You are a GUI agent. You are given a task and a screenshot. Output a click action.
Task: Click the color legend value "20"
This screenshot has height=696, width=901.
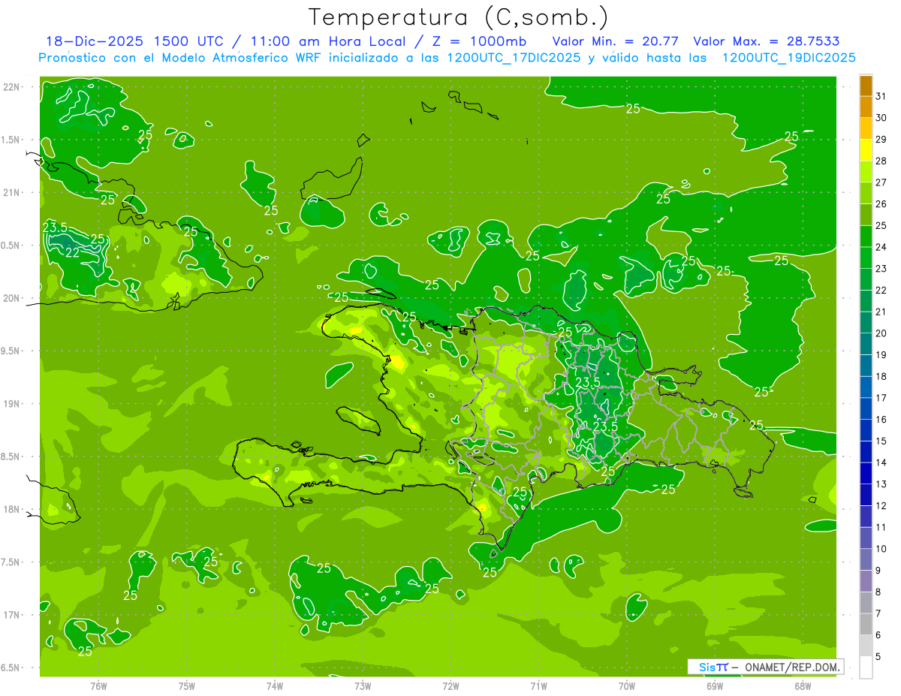click(x=881, y=333)
